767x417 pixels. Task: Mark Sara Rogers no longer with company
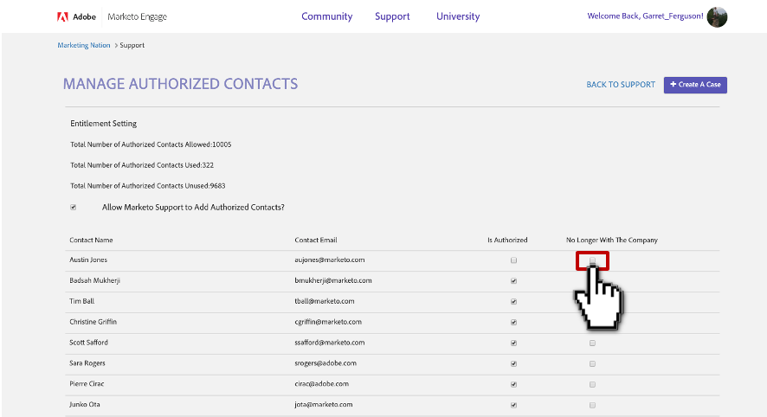click(x=593, y=364)
